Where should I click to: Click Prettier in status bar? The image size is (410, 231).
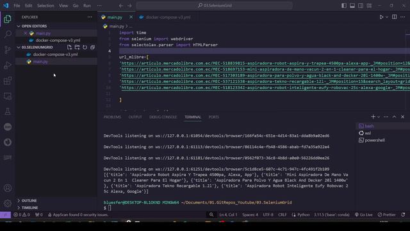[386, 215]
